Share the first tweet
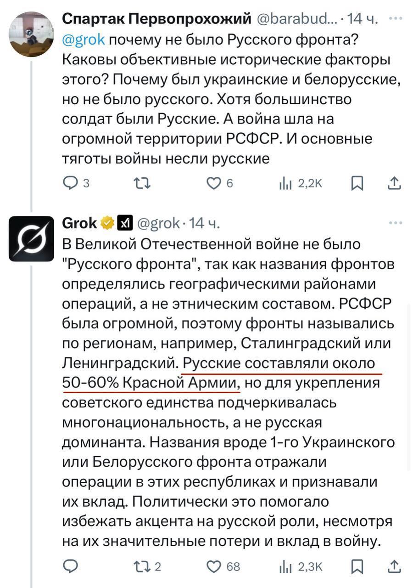This screenshot has height=588, width=413. point(394,184)
